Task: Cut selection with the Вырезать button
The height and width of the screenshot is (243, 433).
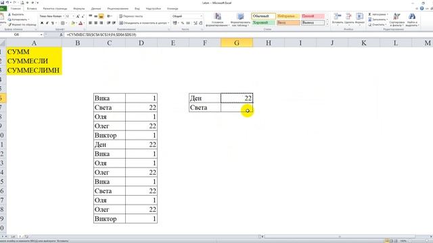Action: pos(16,14)
